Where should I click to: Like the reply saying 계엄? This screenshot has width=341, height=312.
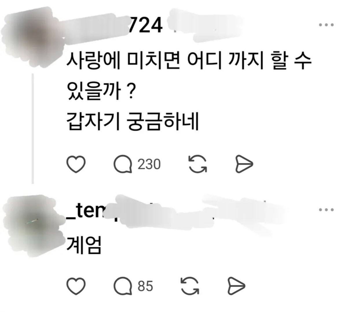pyautogui.click(x=76, y=286)
